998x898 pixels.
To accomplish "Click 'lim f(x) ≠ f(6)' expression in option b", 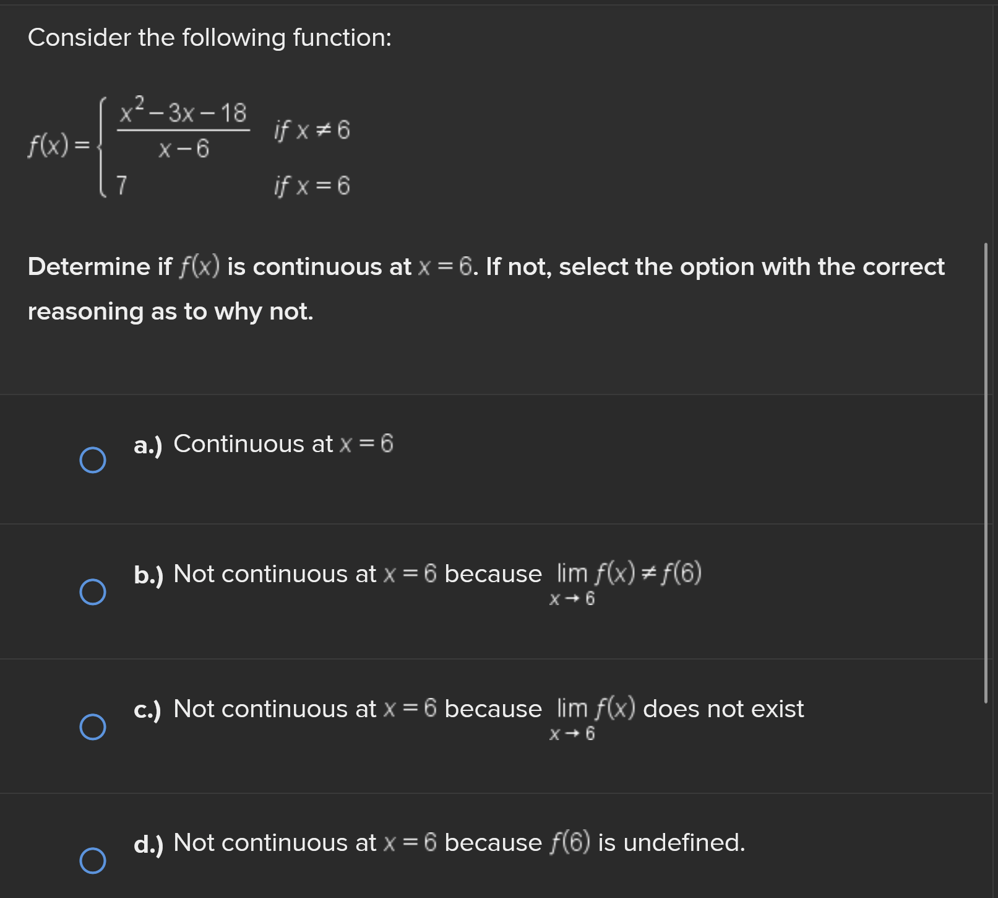I will click(x=626, y=583).
